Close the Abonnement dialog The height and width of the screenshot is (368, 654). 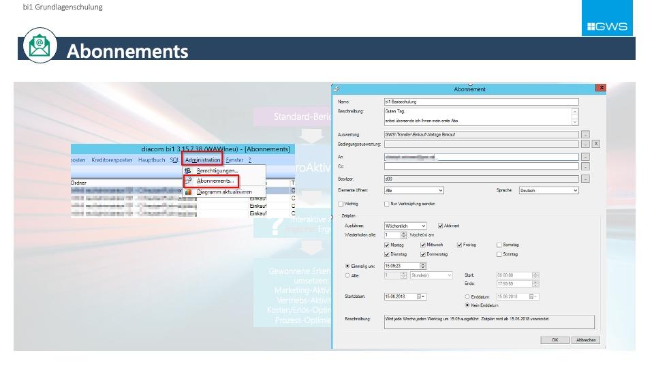coord(601,88)
